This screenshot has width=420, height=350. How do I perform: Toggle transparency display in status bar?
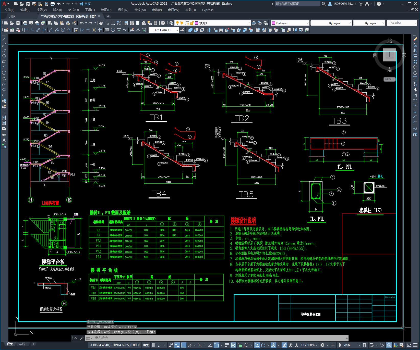pos(233,345)
